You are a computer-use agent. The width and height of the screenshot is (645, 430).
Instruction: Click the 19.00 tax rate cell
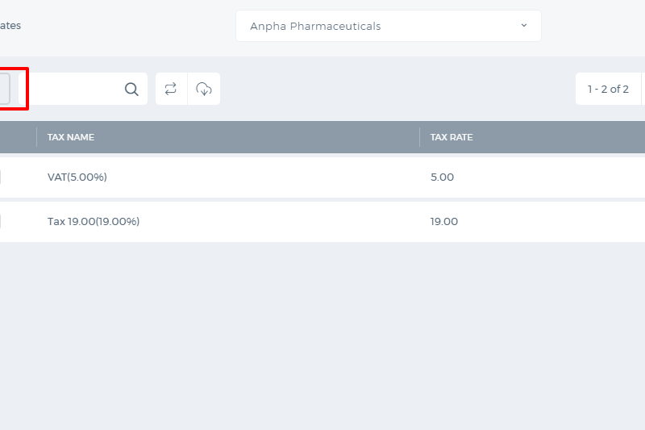tap(444, 221)
